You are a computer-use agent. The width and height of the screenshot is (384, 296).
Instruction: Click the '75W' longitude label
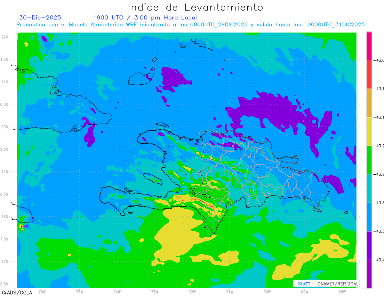click(x=80, y=292)
